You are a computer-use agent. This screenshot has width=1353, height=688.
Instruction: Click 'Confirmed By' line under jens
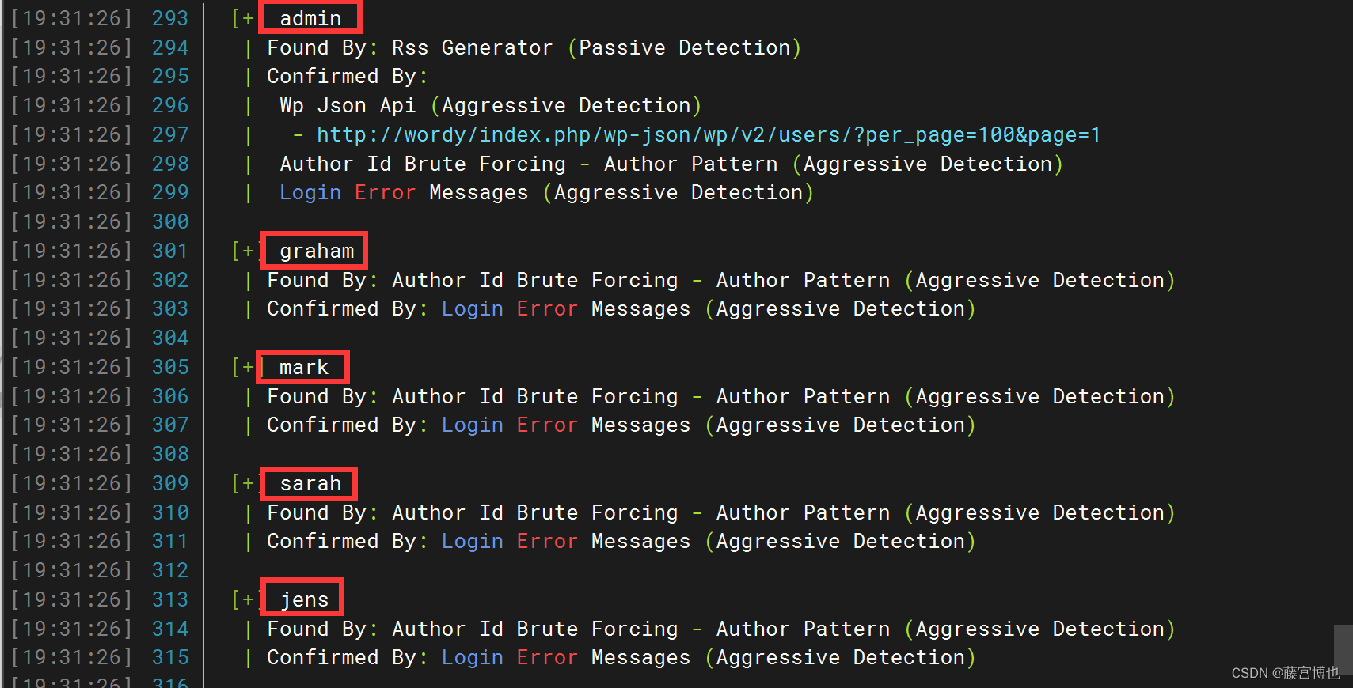(x=621, y=657)
